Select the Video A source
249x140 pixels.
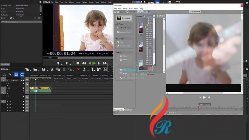click(x=124, y=56)
